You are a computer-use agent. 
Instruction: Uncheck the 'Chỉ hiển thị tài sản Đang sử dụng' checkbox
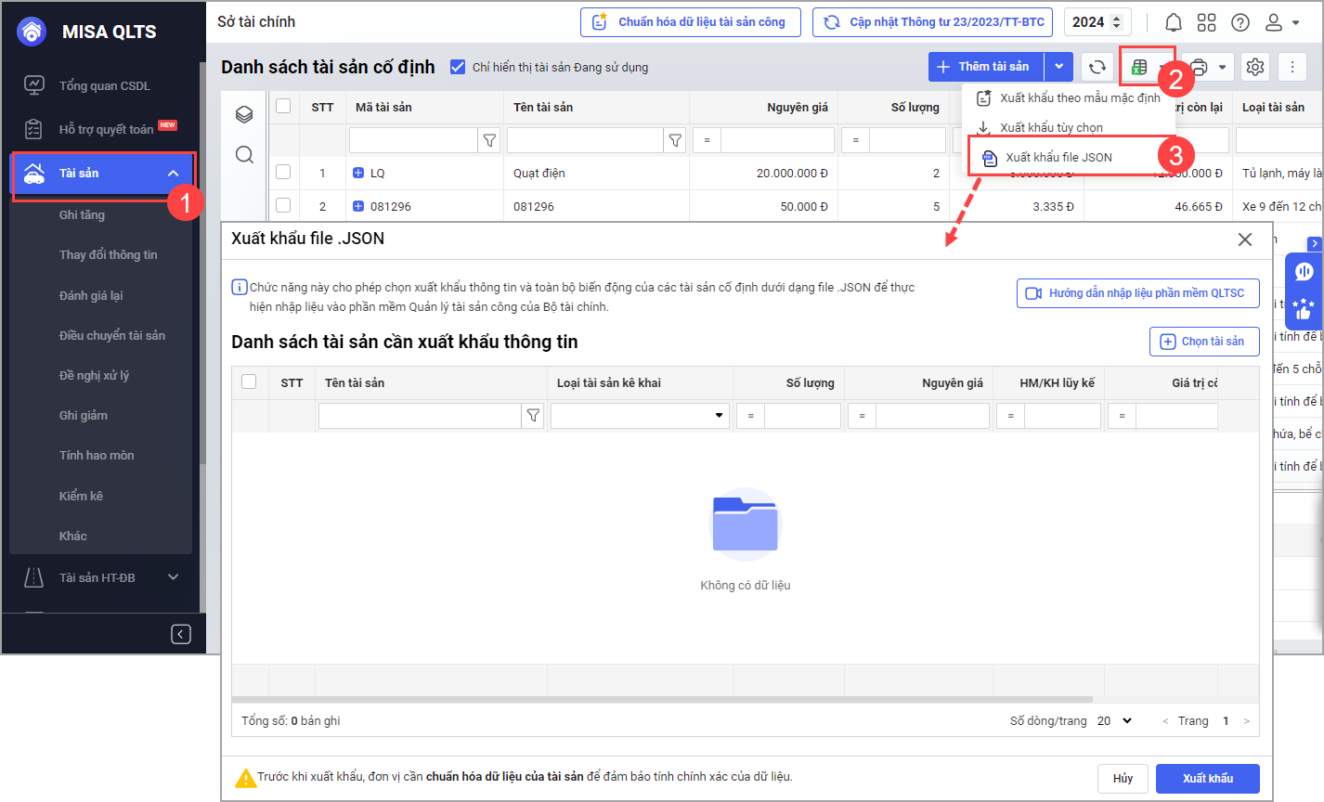click(457, 67)
